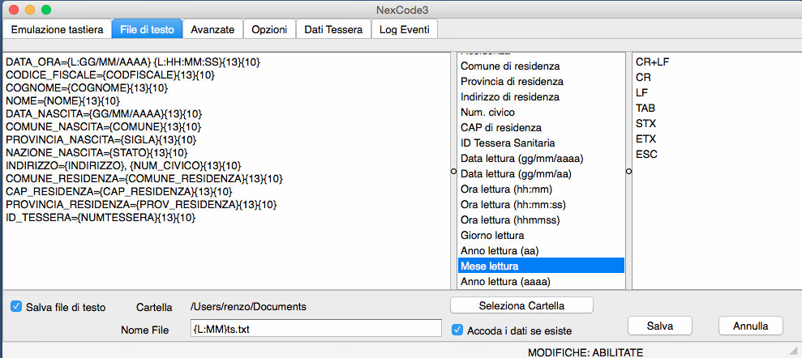Open the Avanzate tab

pyautogui.click(x=212, y=29)
